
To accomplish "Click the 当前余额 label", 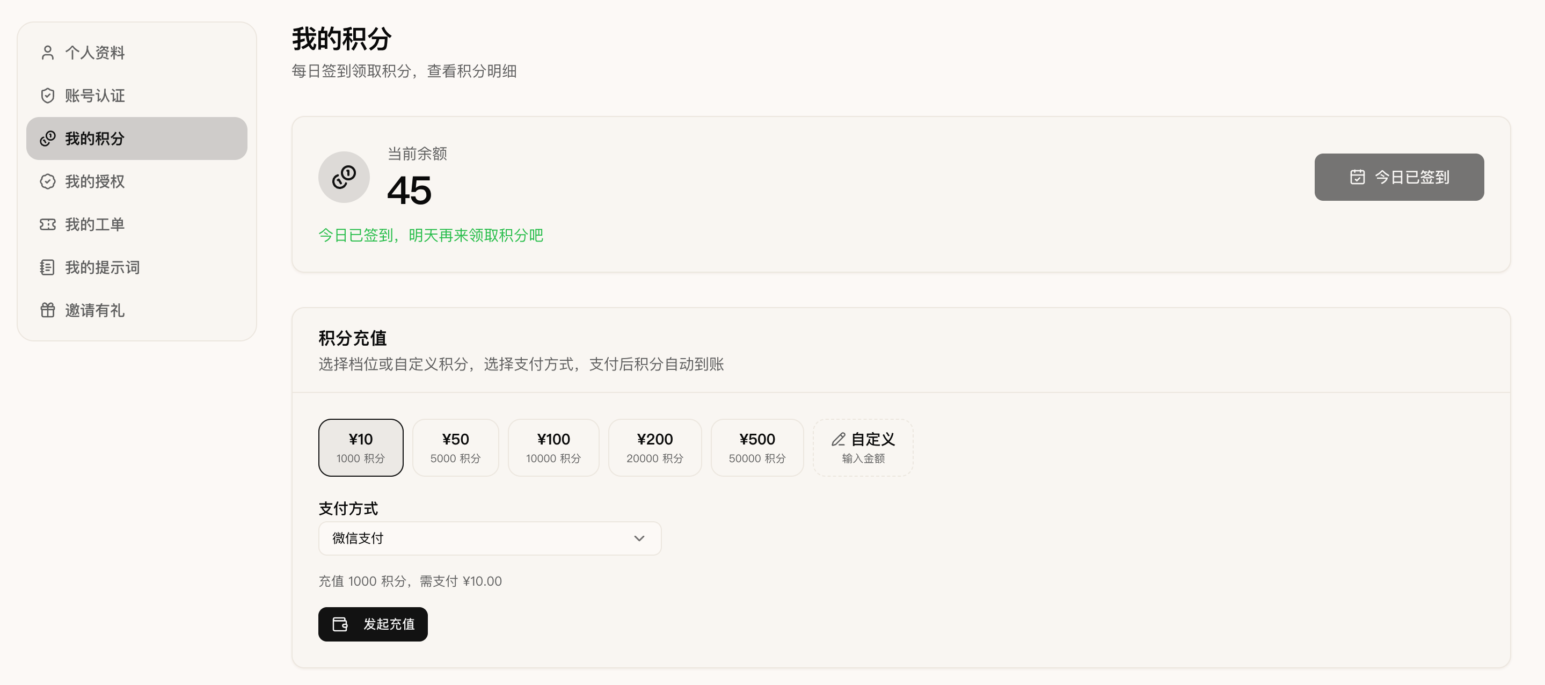I will (x=417, y=154).
